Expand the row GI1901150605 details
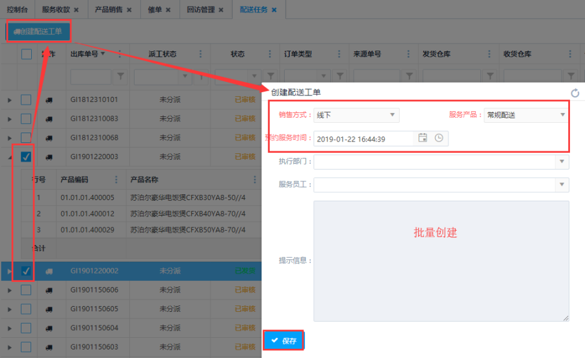This screenshot has height=358, width=585. (x=9, y=309)
